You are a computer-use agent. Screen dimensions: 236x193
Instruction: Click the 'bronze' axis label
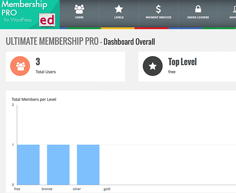(47, 189)
